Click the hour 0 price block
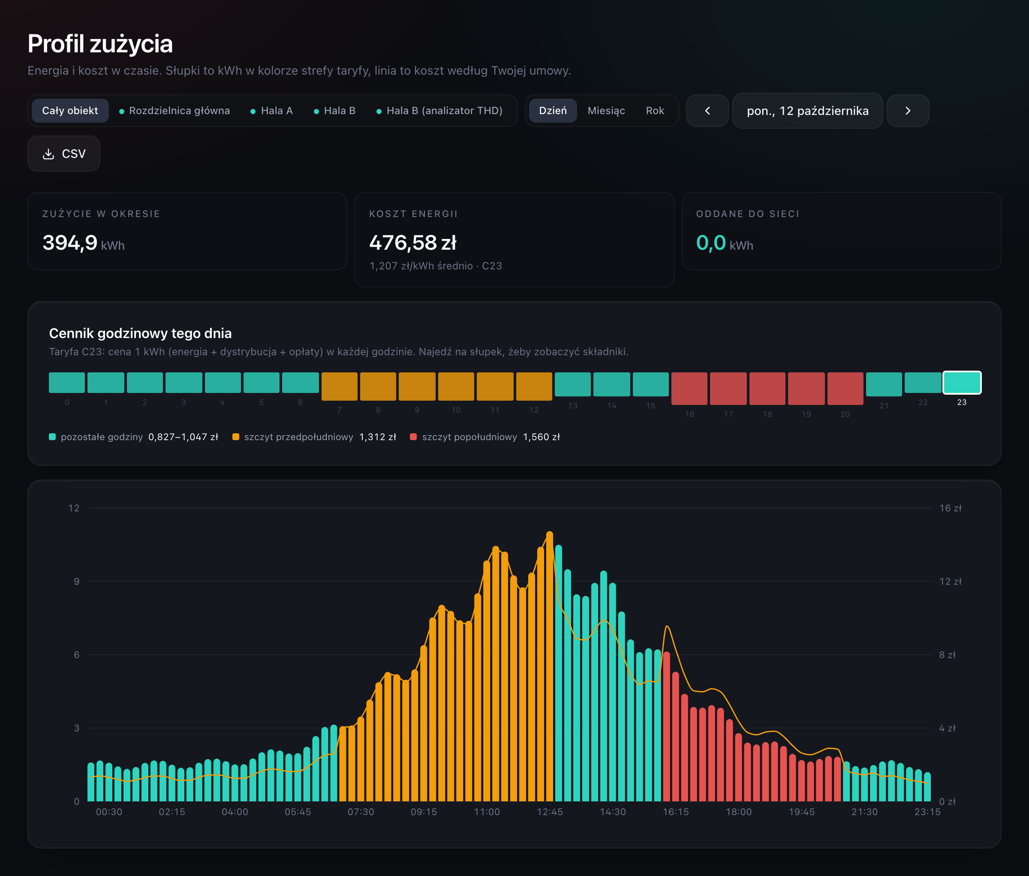 tap(67, 382)
